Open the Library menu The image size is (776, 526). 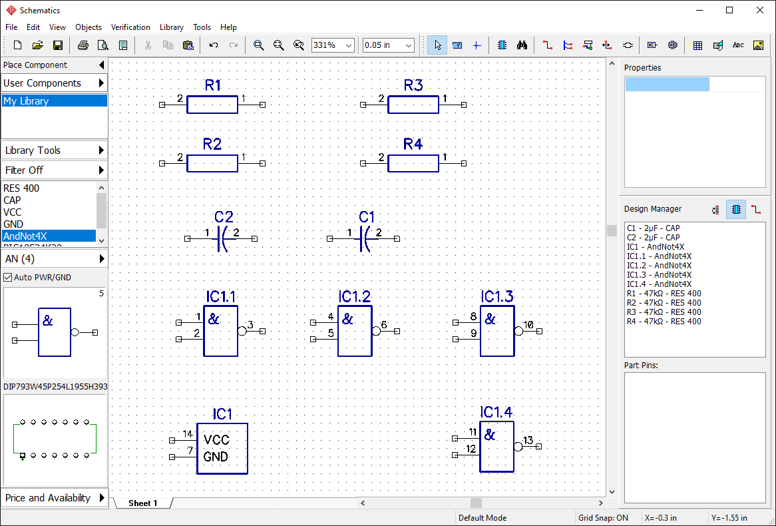click(x=172, y=27)
